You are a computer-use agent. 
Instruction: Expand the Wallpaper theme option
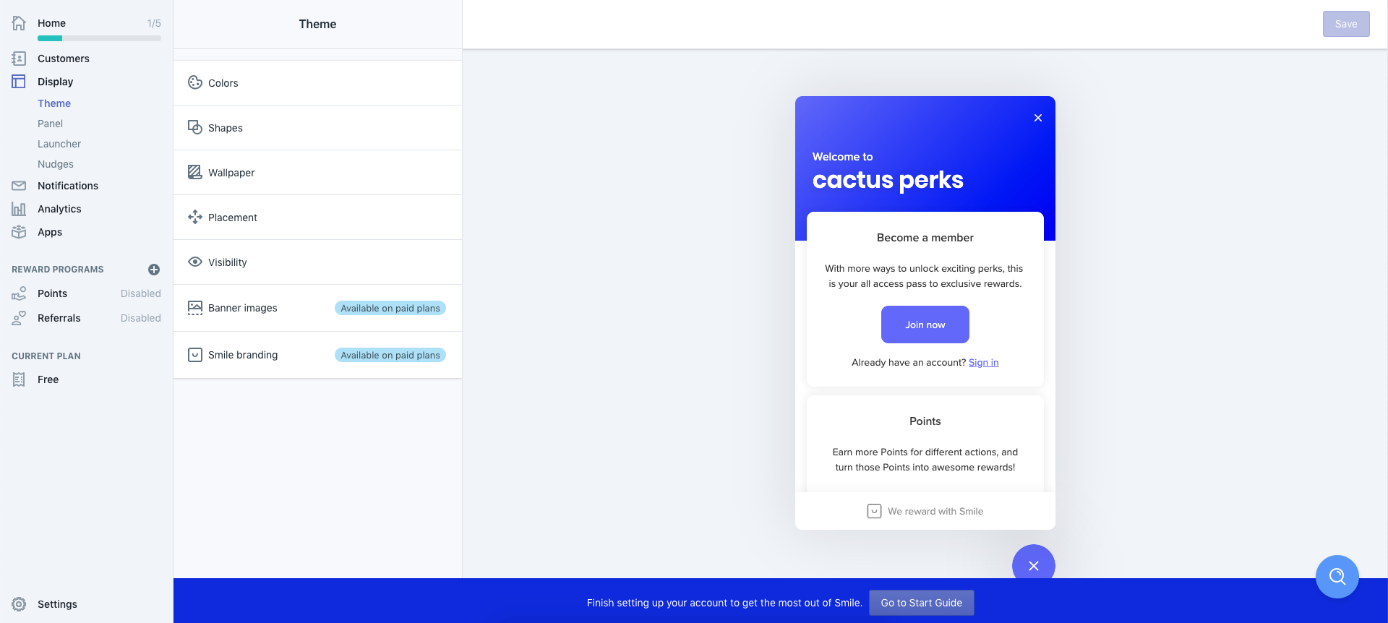317,173
